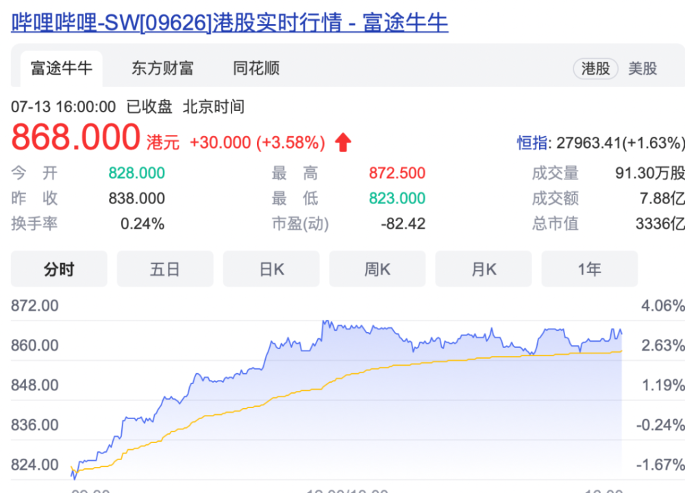685x493 pixels.
Task: Click the -1.67% right-axis label
Action: click(660, 465)
